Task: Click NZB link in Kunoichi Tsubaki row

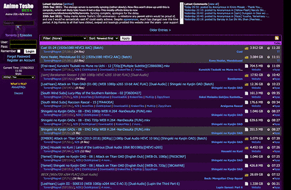Action: coord(77,70)
